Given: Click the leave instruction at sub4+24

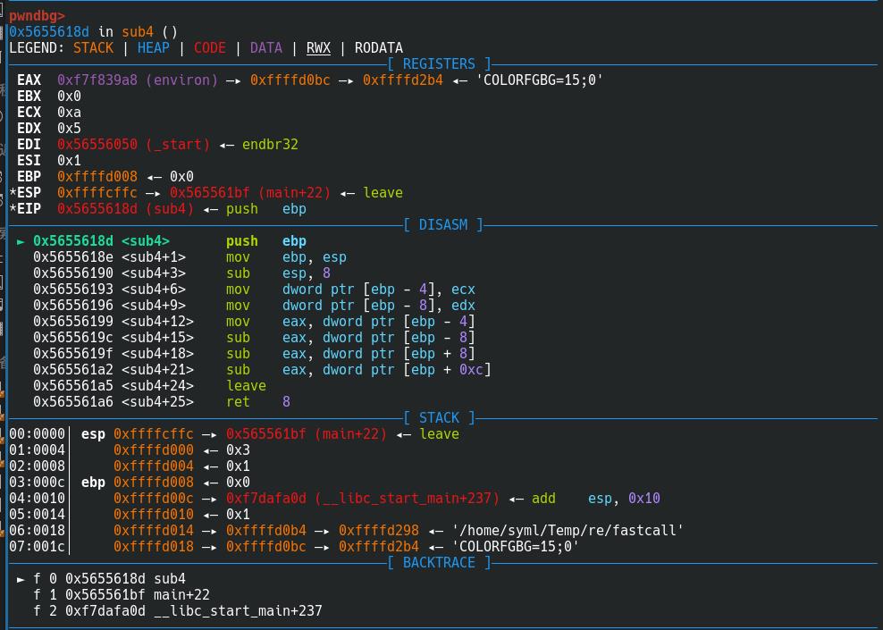Looking at the screenshot, I should point(246,386).
